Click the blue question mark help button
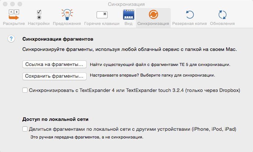253x152 pixels. [11, 39]
